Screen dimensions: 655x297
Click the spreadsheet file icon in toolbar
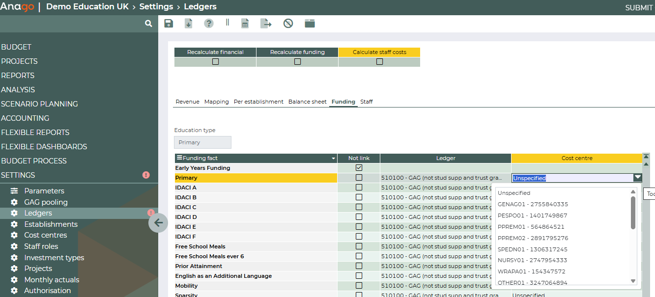coord(245,24)
